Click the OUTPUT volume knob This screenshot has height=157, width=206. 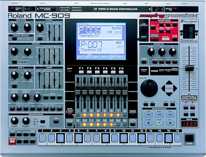[14, 28]
